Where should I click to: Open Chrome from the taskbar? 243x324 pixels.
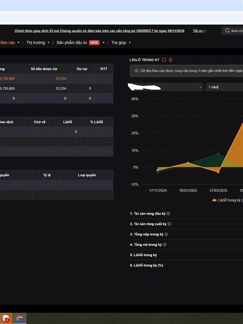[x=19, y=318]
